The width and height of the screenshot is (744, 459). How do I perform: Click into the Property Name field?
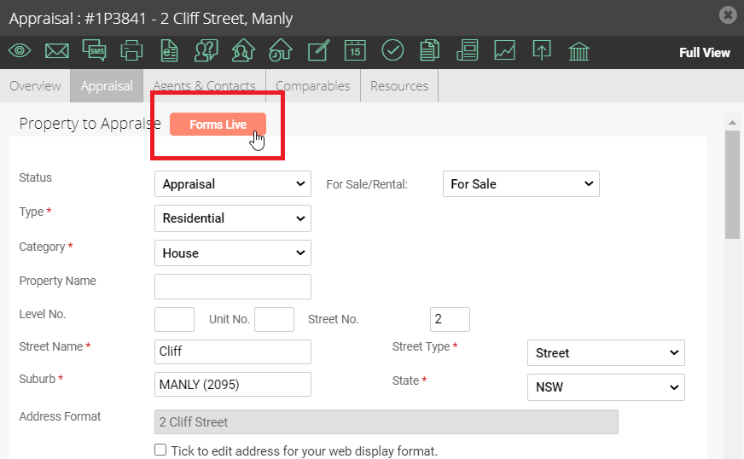click(232, 287)
